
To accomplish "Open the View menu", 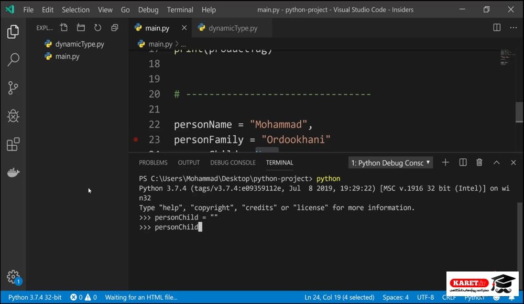I will [105, 10].
